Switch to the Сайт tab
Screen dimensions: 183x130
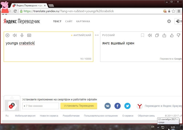(69, 21)
